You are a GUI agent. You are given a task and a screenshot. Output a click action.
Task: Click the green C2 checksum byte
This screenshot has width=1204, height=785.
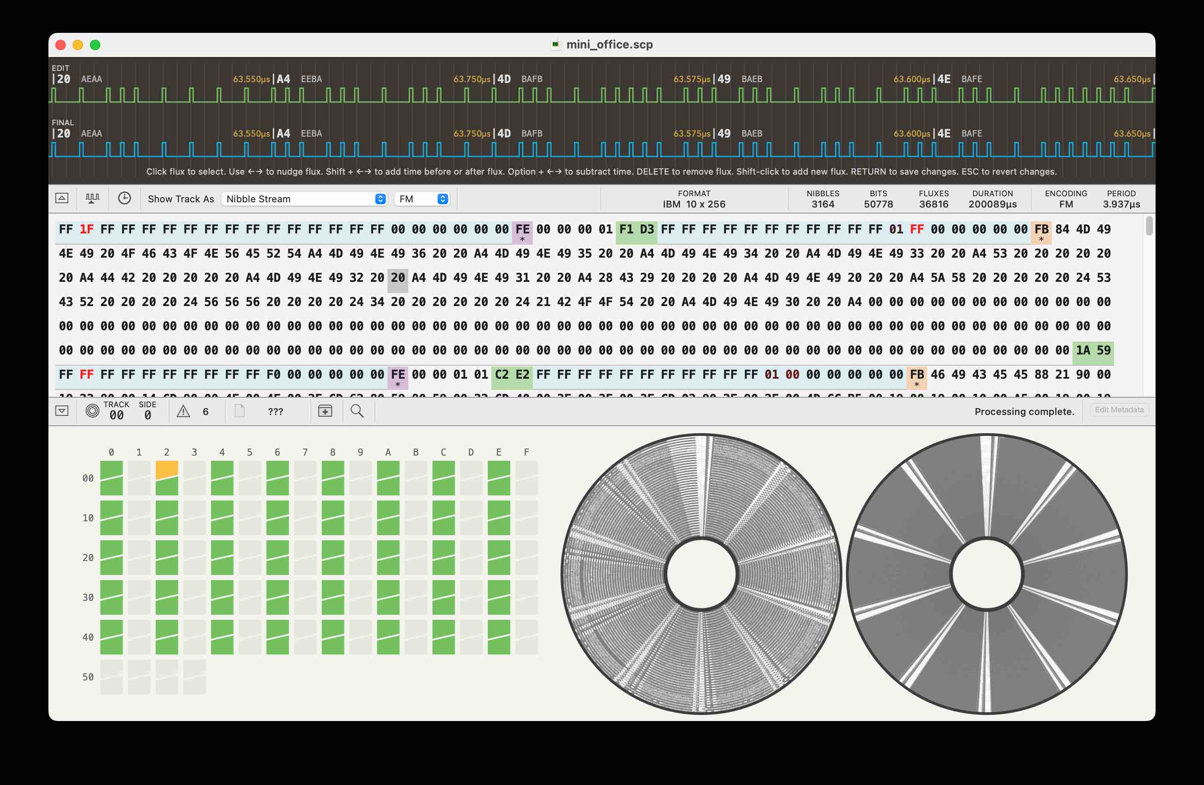[501, 374]
